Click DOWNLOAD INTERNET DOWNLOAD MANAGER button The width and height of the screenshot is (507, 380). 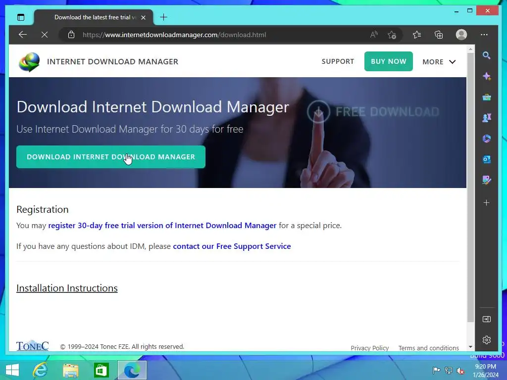(x=110, y=157)
